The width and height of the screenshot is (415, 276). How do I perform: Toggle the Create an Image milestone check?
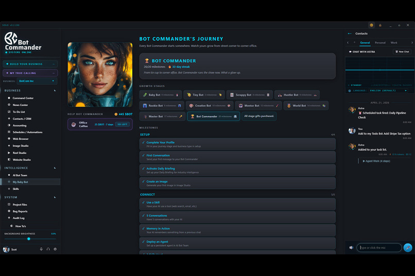click(143, 181)
